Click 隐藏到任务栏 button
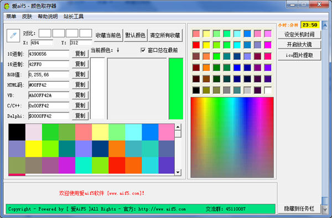Screen dimensions: 332x218 pyautogui.click(x=299, y=209)
